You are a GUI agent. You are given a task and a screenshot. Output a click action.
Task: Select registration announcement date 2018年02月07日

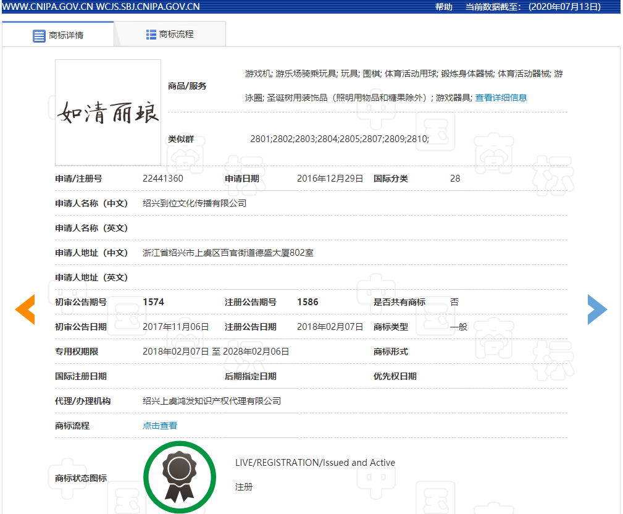[330, 327]
